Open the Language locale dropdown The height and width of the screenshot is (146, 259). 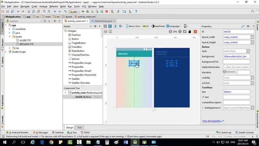coord(174,26)
